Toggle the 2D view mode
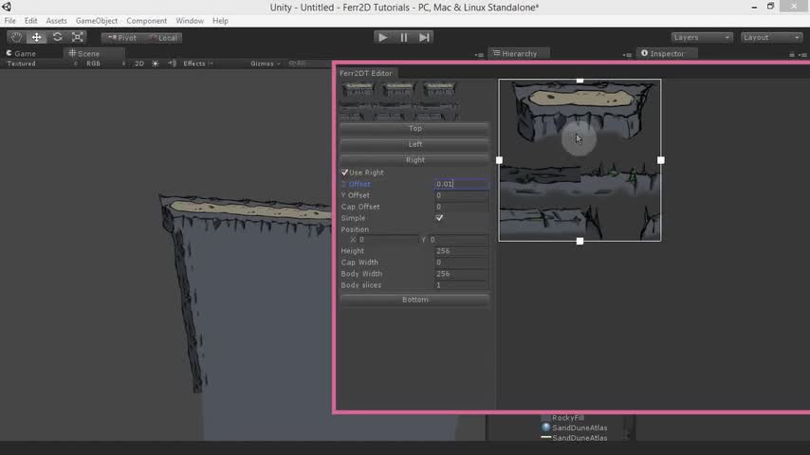Viewport: 810px width, 455px height. tap(139, 64)
